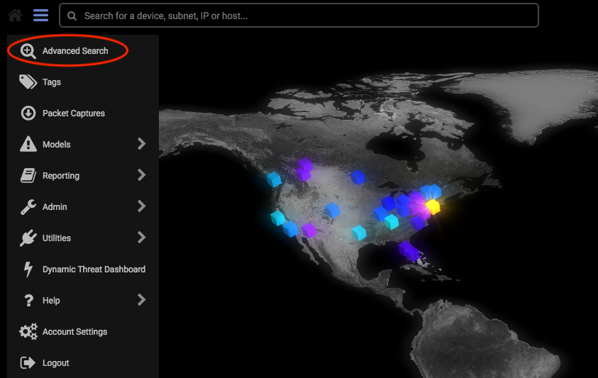Expand the Reporting submenu chevron

[x=141, y=175]
